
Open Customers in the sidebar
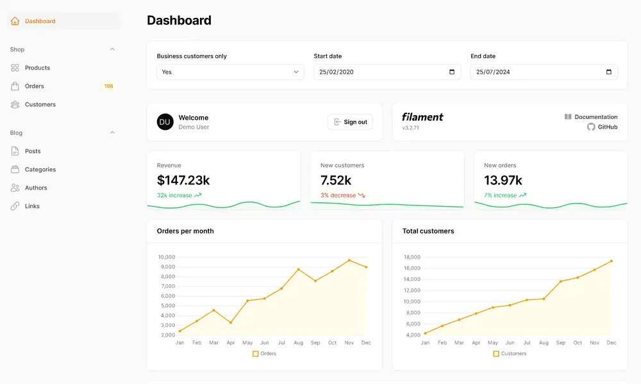(63, 104)
